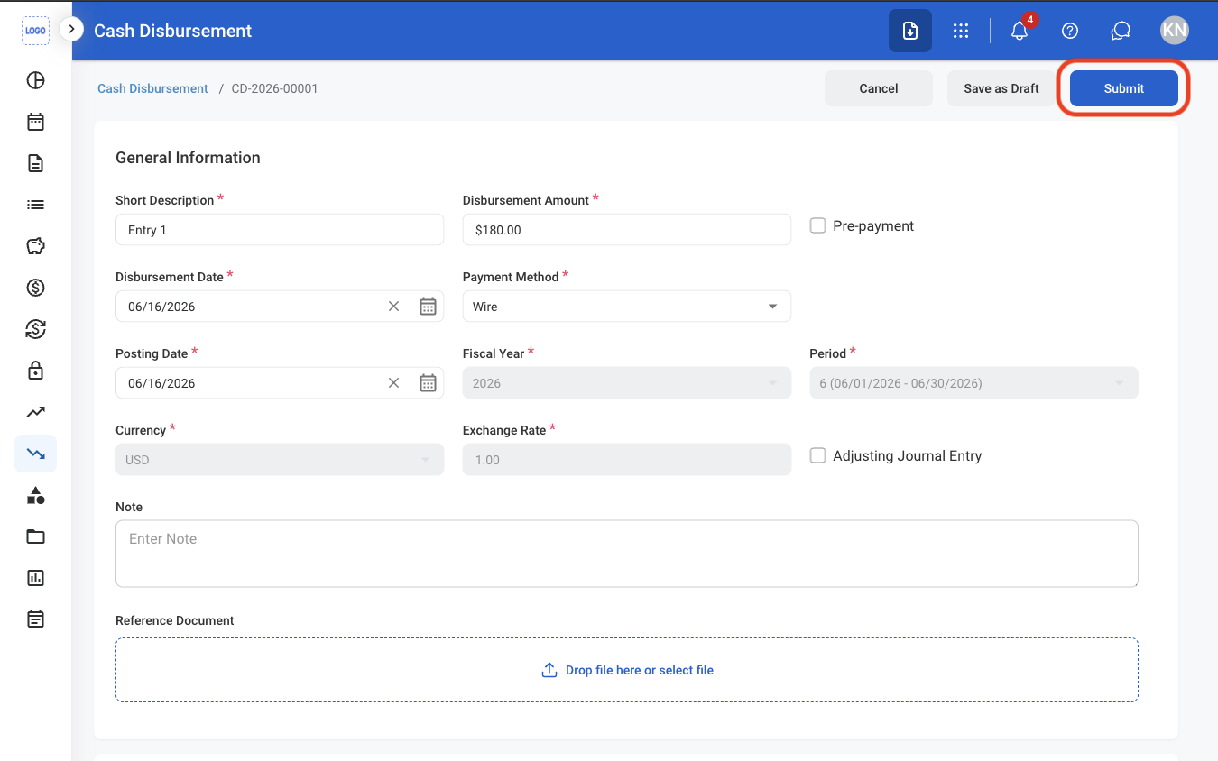The image size is (1218, 761).
Task: Open the upward trend arrow sidebar icon
Action: 35,412
